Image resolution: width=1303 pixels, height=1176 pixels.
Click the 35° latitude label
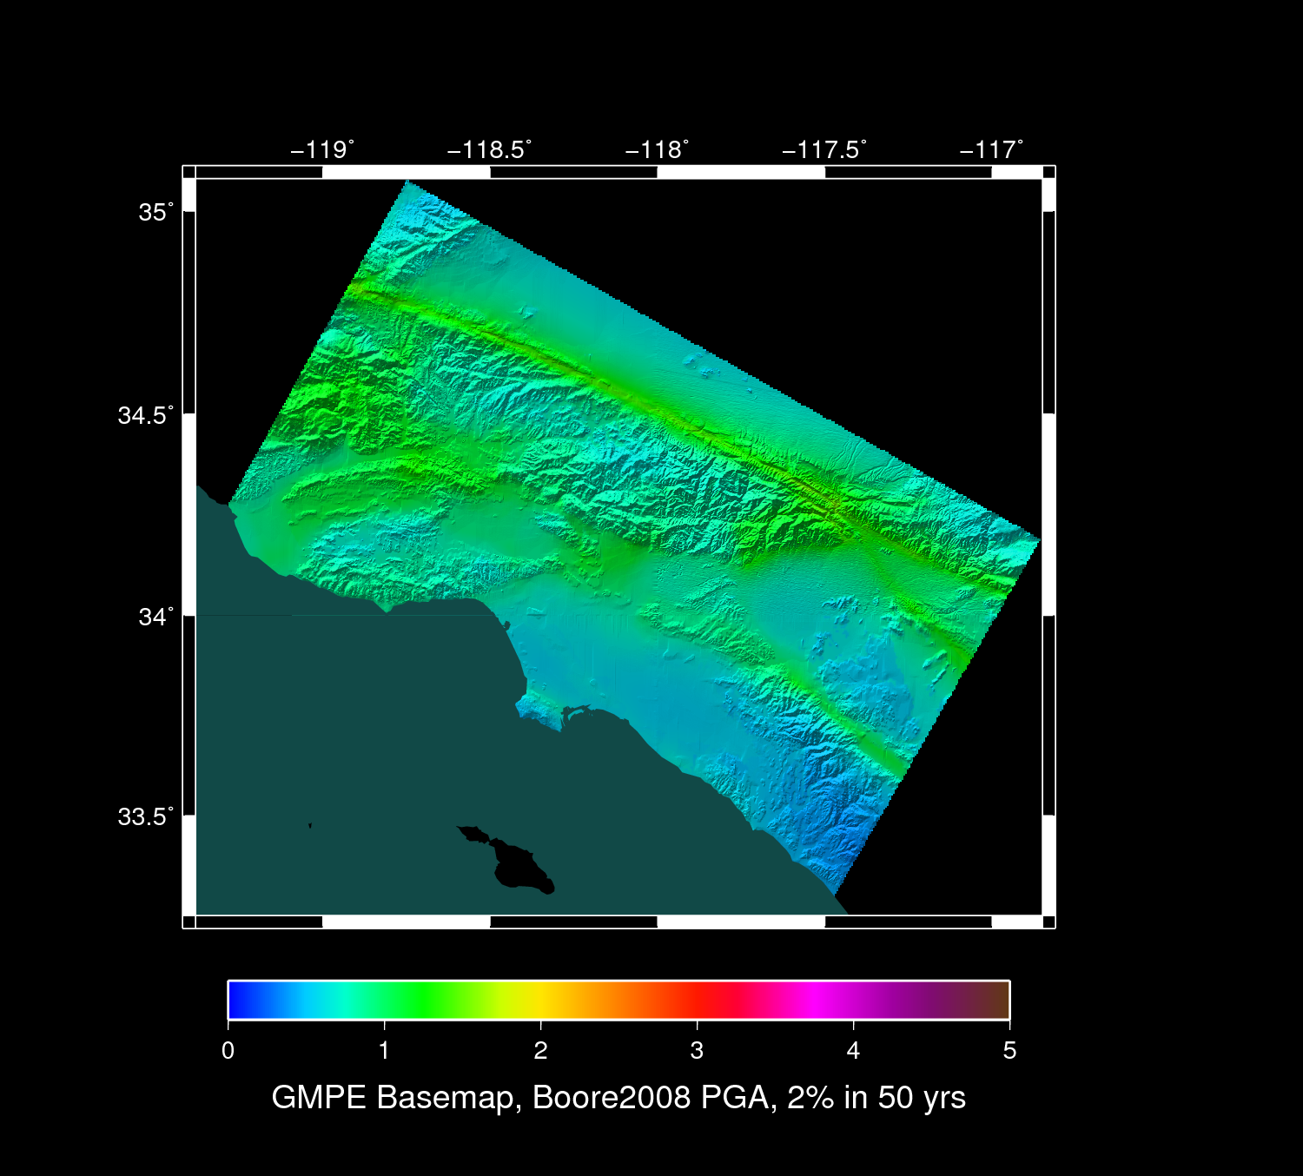point(155,213)
